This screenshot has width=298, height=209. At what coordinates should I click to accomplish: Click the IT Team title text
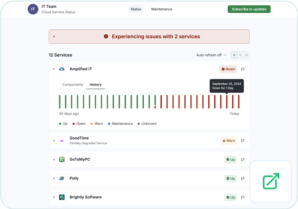tap(49, 7)
